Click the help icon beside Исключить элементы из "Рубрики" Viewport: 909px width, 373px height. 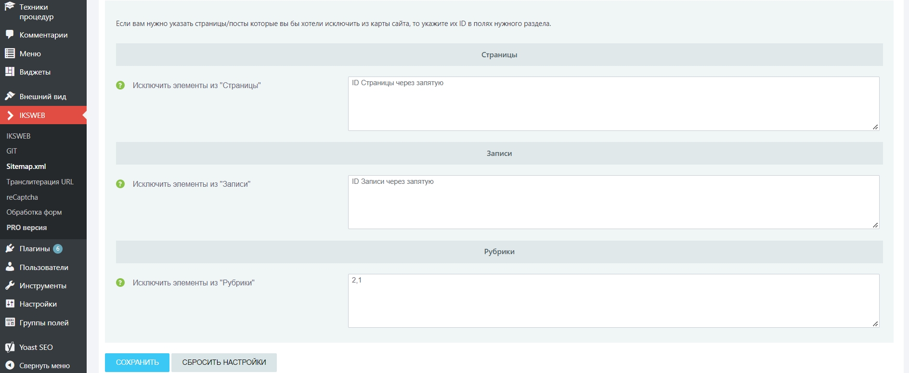pyautogui.click(x=120, y=283)
